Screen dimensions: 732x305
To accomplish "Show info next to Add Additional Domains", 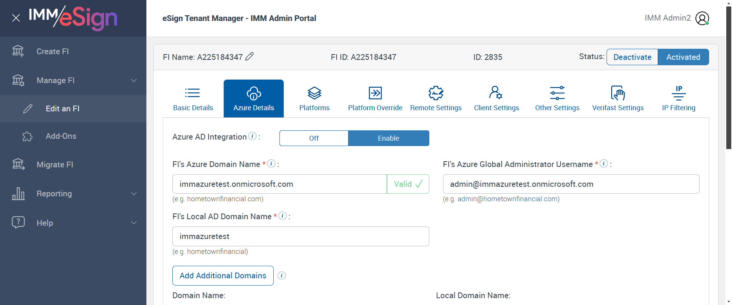I will point(282,276).
